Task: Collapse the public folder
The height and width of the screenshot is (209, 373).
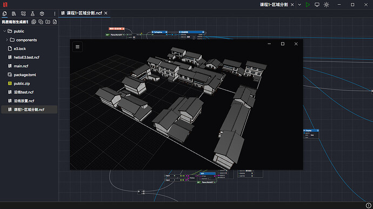Action: click(4, 31)
